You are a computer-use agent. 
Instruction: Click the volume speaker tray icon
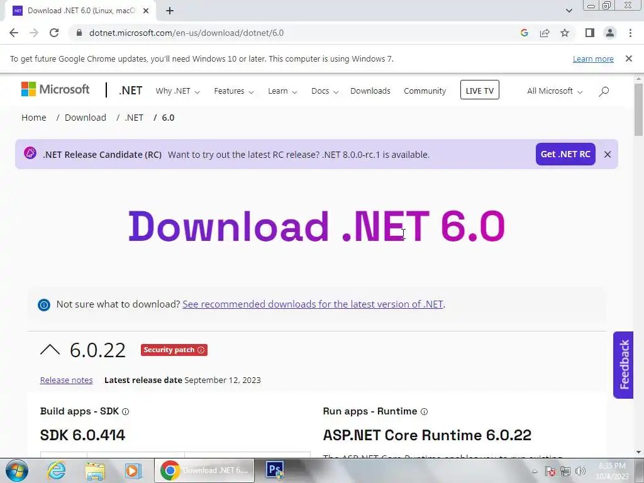pyautogui.click(x=580, y=471)
